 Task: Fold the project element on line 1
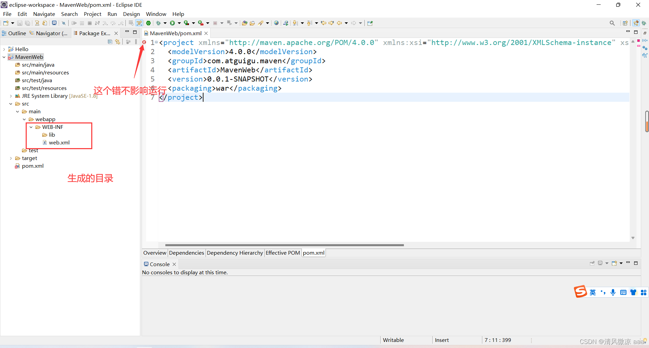[157, 42]
